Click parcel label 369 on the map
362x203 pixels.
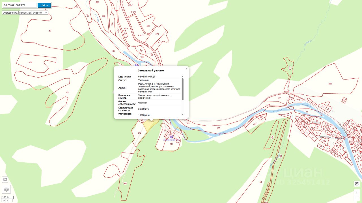[x=324, y=141]
